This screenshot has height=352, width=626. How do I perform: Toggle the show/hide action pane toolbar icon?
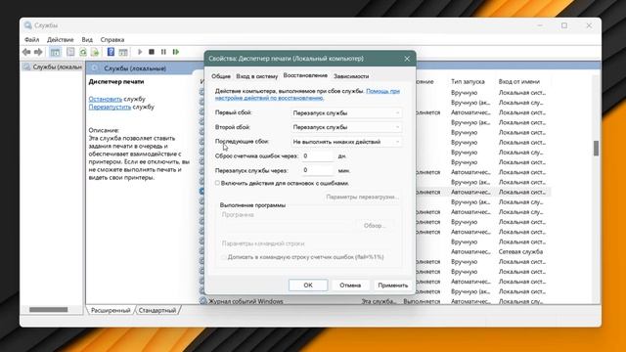tap(123, 52)
